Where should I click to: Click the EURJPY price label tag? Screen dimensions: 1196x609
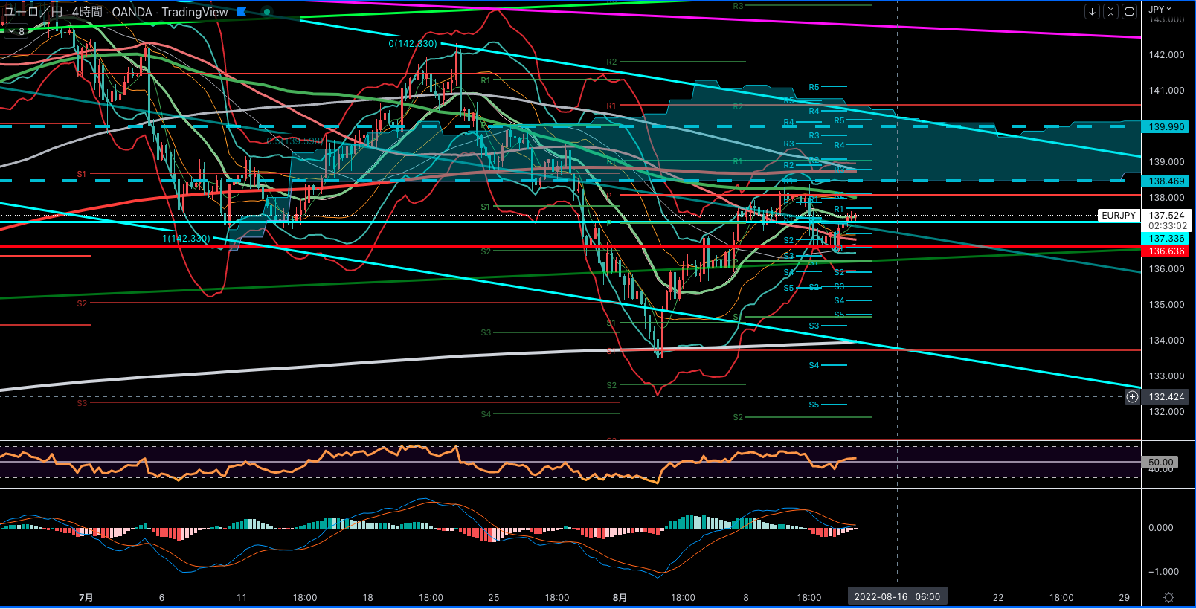[x=1118, y=216]
